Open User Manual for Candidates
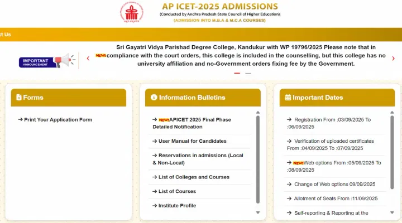This screenshot has height=223, width=402. point(189,141)
